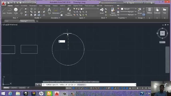Click the Group icon
Screen dimensions: 171x96
click(x=139, y=11)
